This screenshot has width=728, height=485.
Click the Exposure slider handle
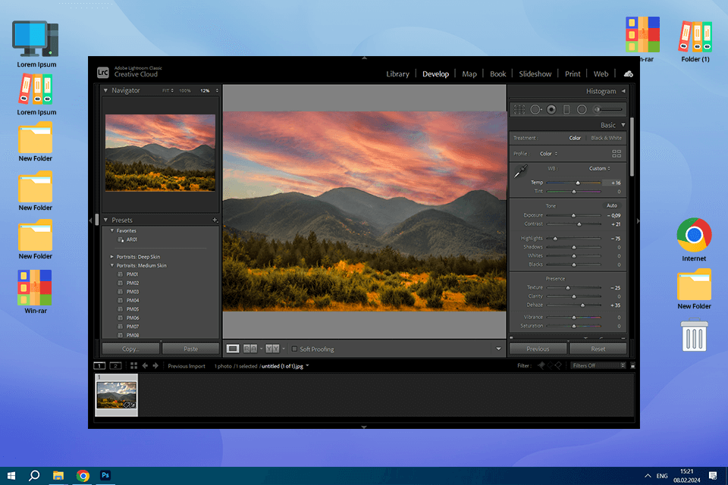[x=573, y=216]
